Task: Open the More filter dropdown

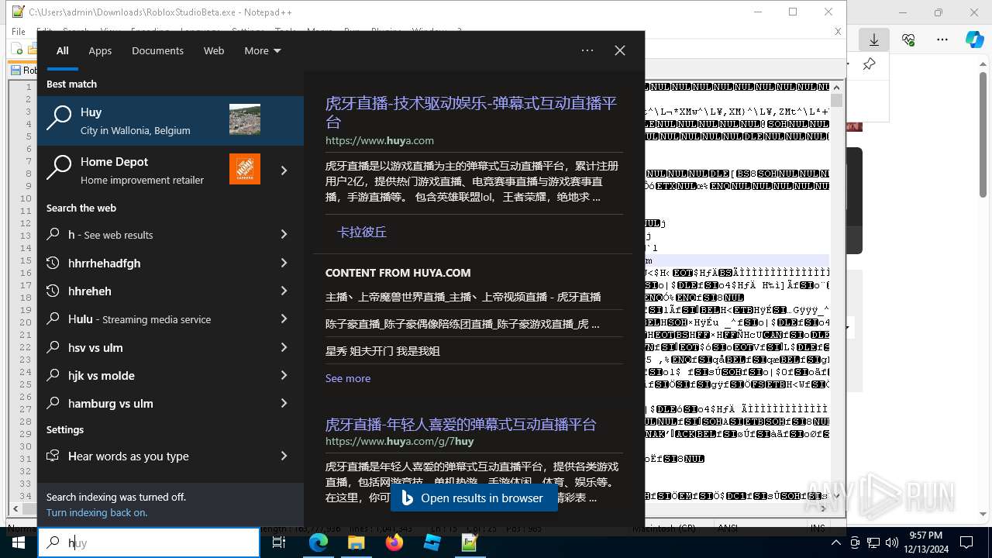Action: pyautogui.click(x=263, y=50)
